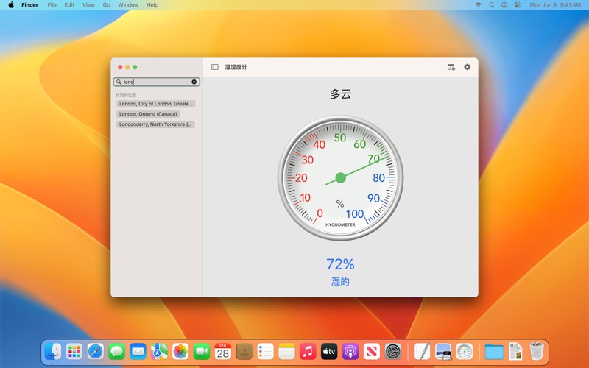Open Control Center in the menu bar
The height and width of the screenshot is (368, 589).
click(x=517, y=5)
